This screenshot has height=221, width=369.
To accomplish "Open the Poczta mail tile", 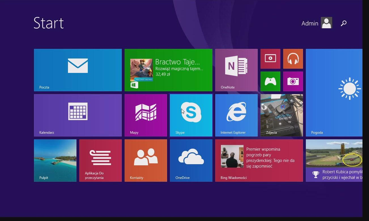I will coord(78,70).
